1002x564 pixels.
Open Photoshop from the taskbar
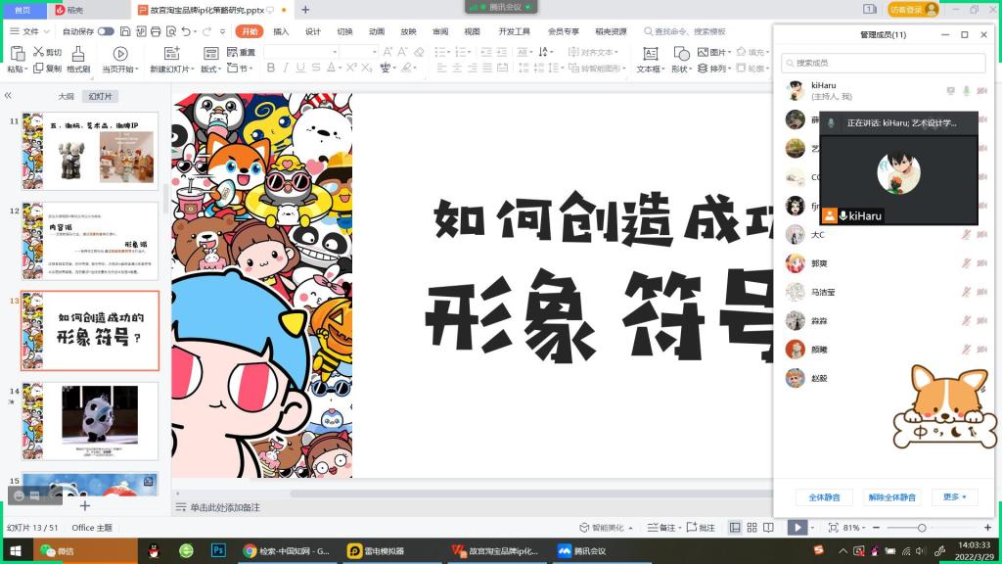tap(218, 550)
